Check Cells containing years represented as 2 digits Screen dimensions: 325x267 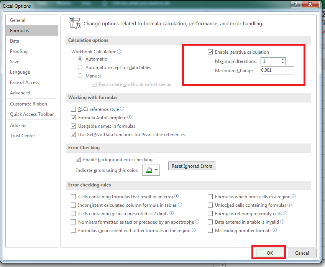click(x=73, y=214)
